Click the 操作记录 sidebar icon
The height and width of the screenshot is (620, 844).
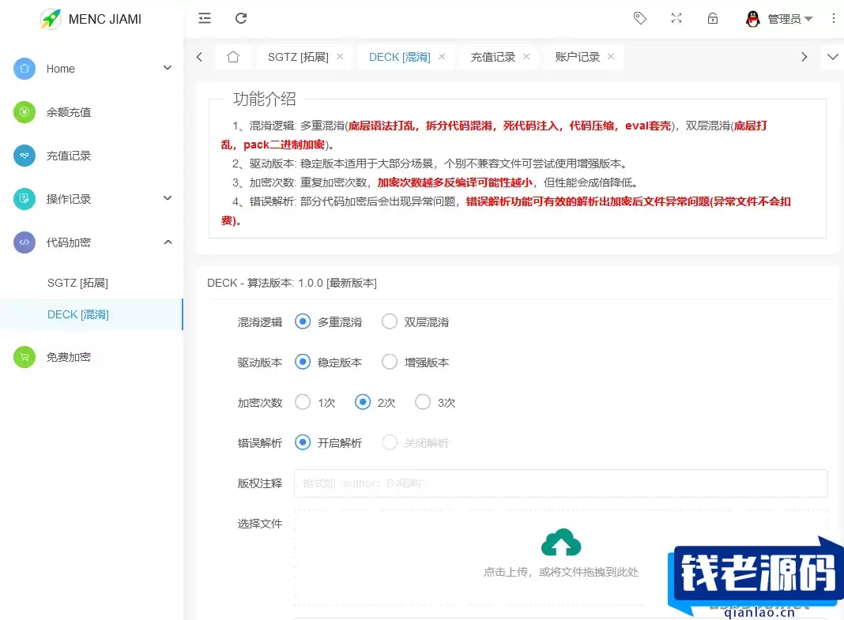[x=24, y=199]
